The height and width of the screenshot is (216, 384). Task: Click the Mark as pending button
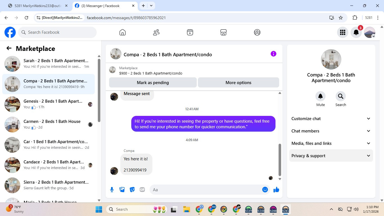(x=153, y=83)
